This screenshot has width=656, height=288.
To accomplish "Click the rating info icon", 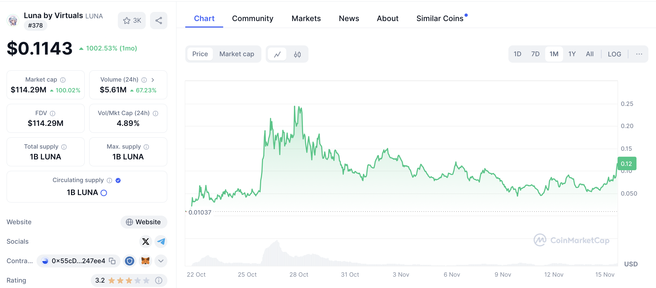I will point(159,280).
